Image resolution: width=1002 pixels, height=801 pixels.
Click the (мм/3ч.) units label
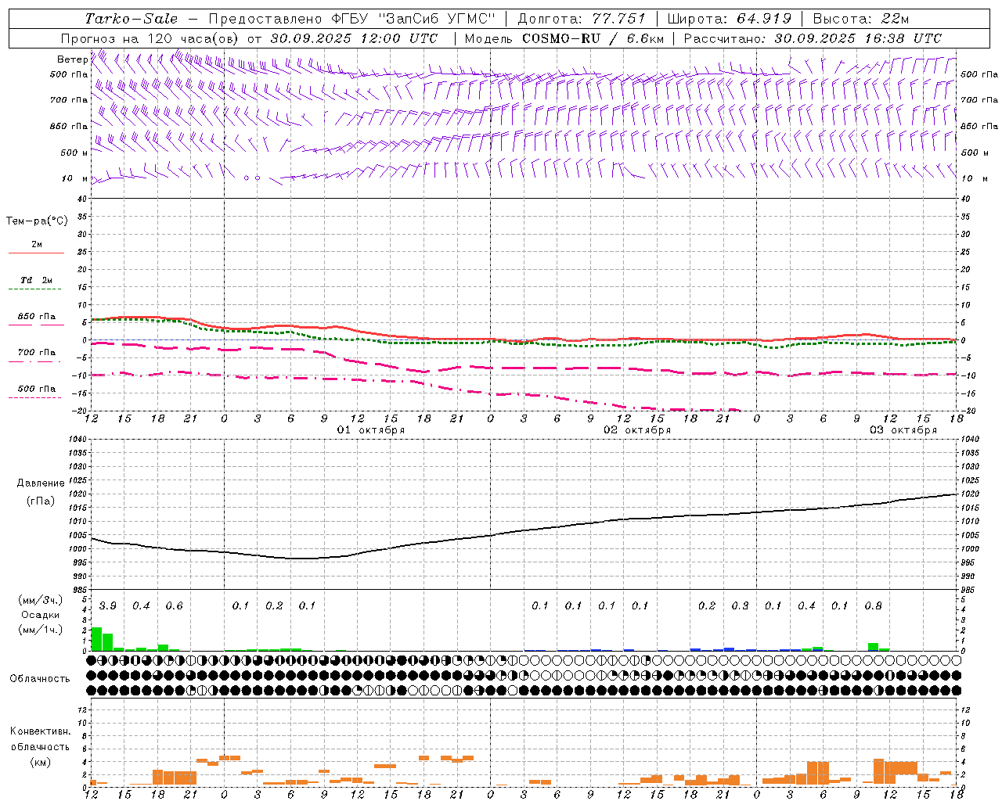(40, 601)
